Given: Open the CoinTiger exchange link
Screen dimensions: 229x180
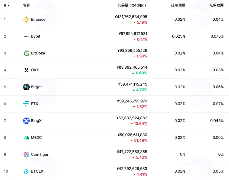Looking at the screenshot, I should (40, 155).
